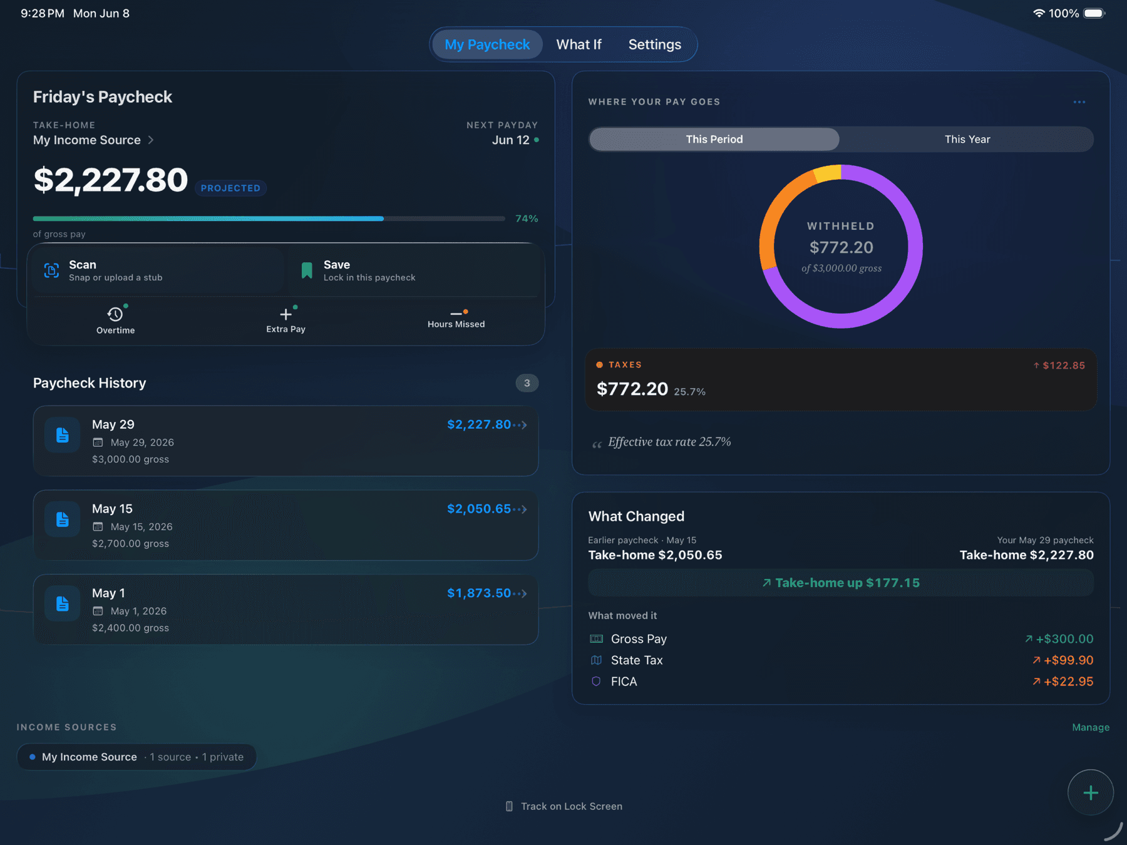Click the calendar icon beside May 15, 2026
This screenshot has width=1127, height=845.
click(98, 527)
